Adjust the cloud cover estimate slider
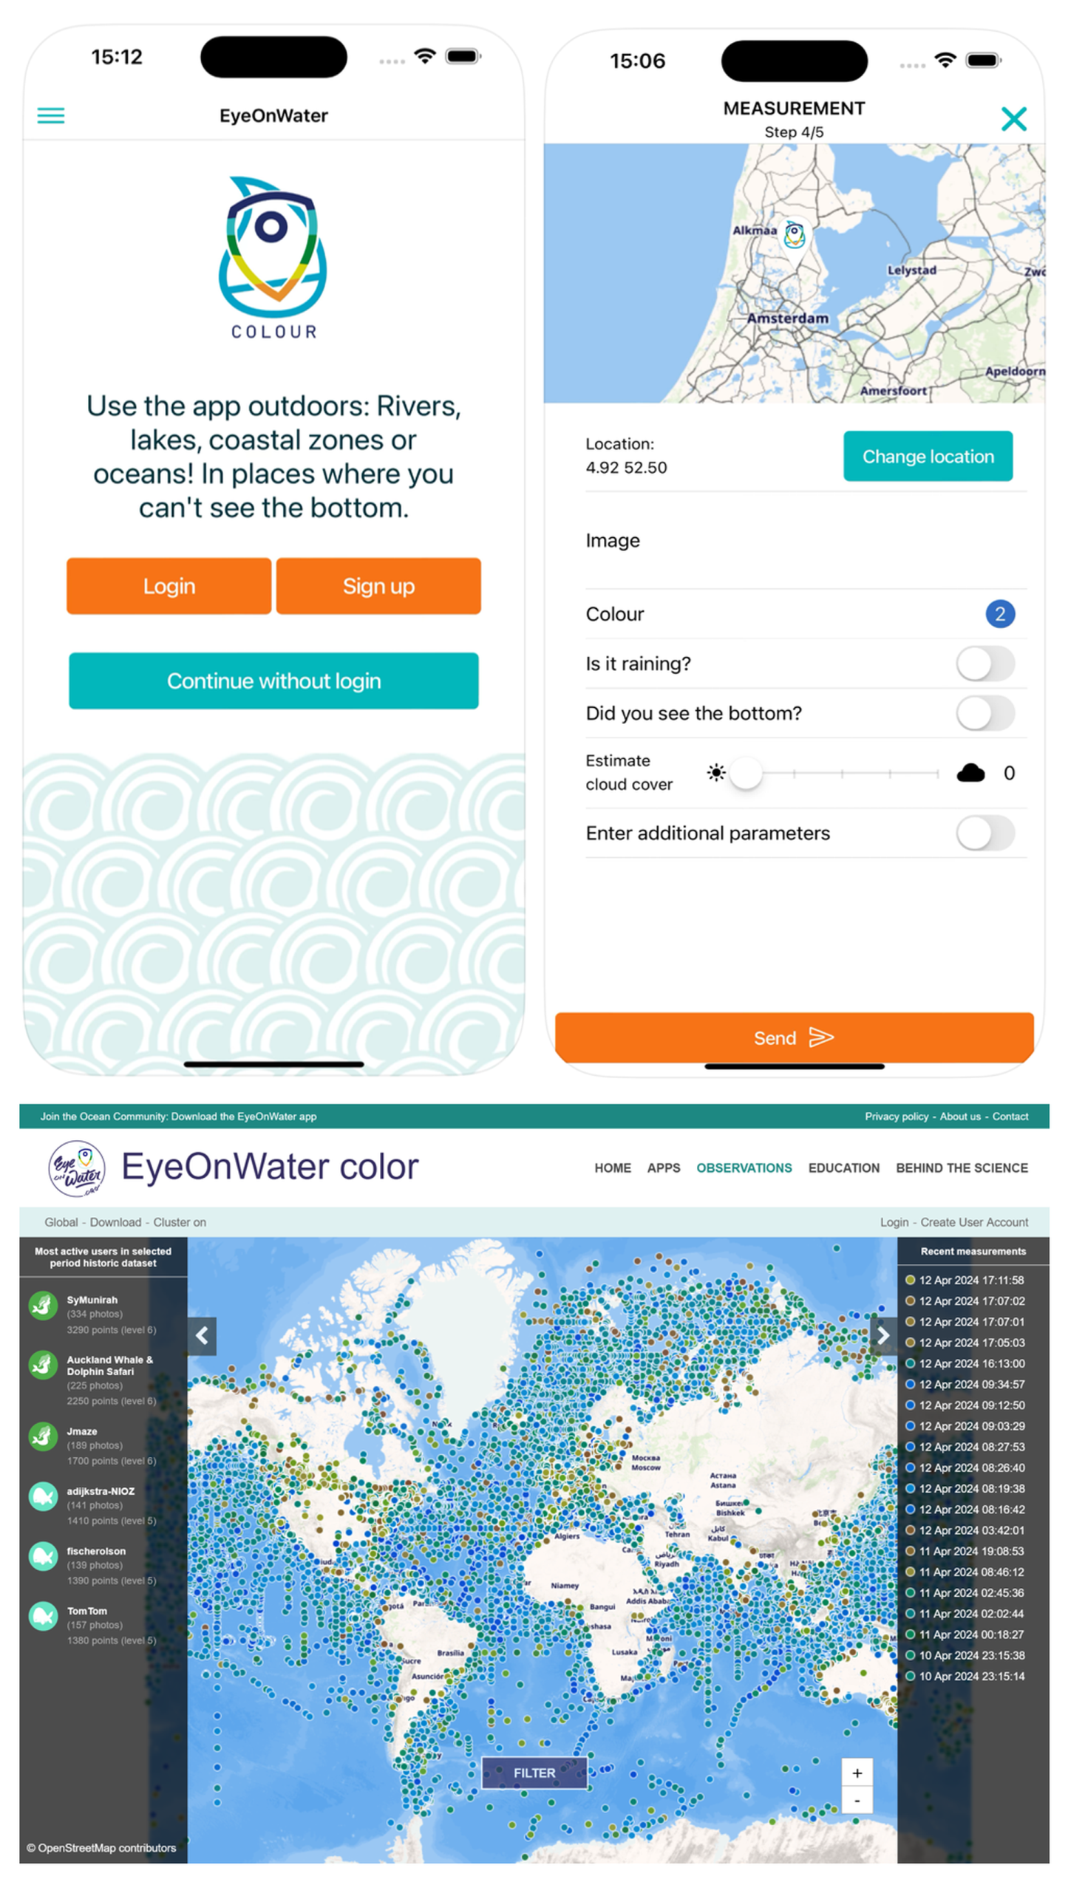 746,773
